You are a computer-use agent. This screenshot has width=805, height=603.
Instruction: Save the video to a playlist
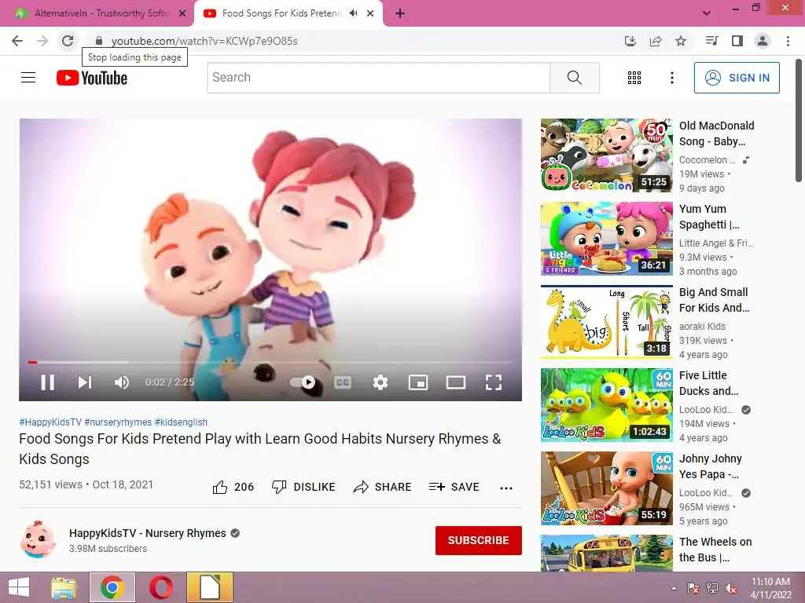[x=454, y=487]
